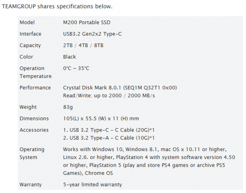Image resolution: width=246 pixels, height=193 pixels.
Task: Select the Dimensions row label
Action: [x=34, y=118]
